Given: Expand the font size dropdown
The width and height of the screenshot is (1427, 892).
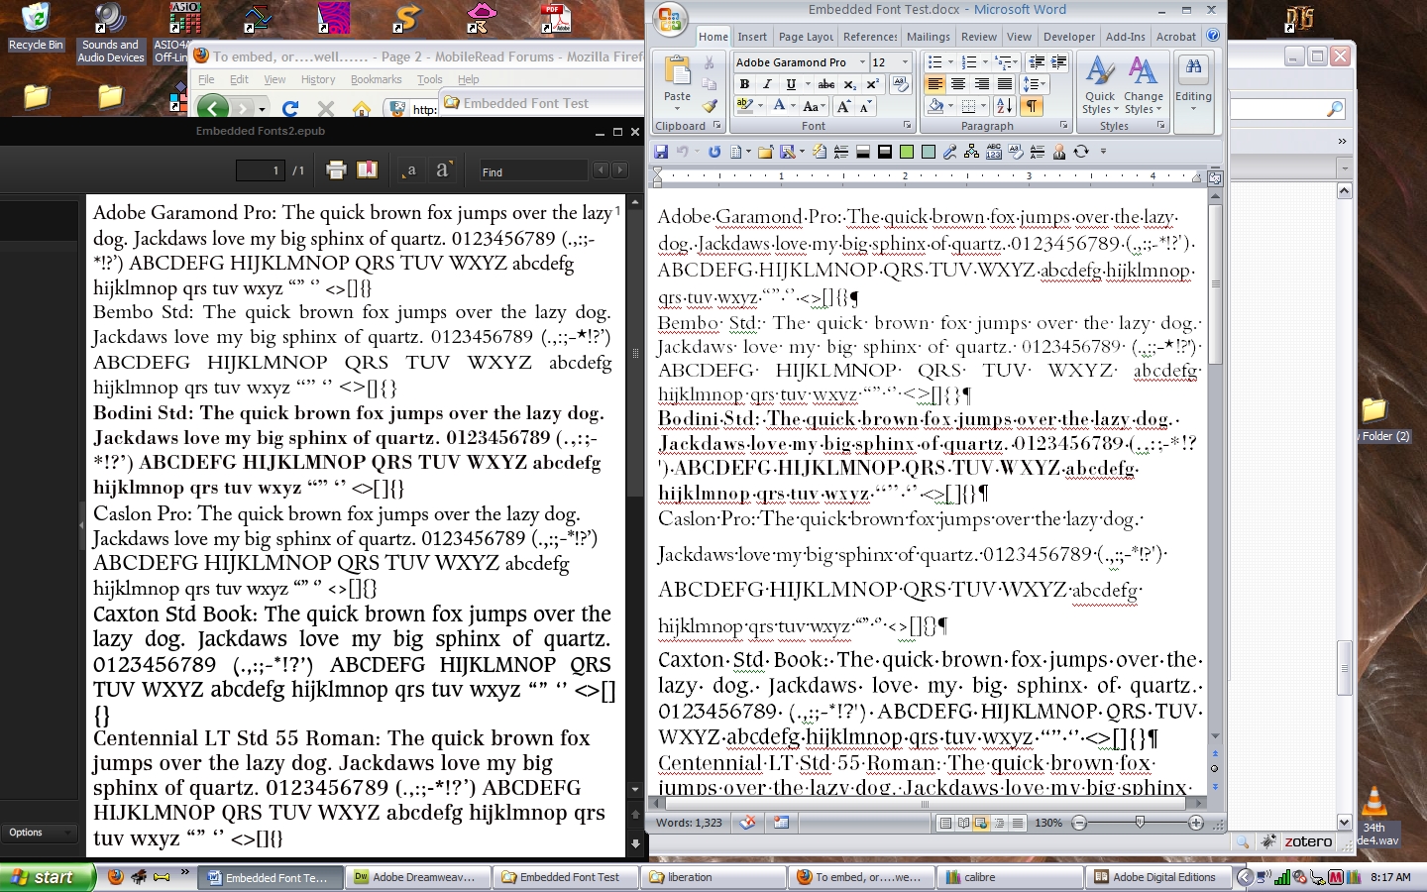Looking at the screenshot, I should click(905, 62).
